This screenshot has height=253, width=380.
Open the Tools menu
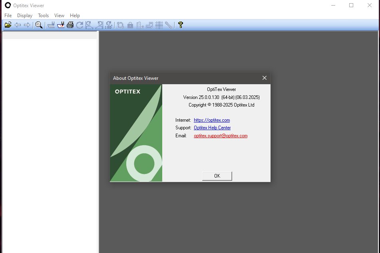[x=43, y=16]
